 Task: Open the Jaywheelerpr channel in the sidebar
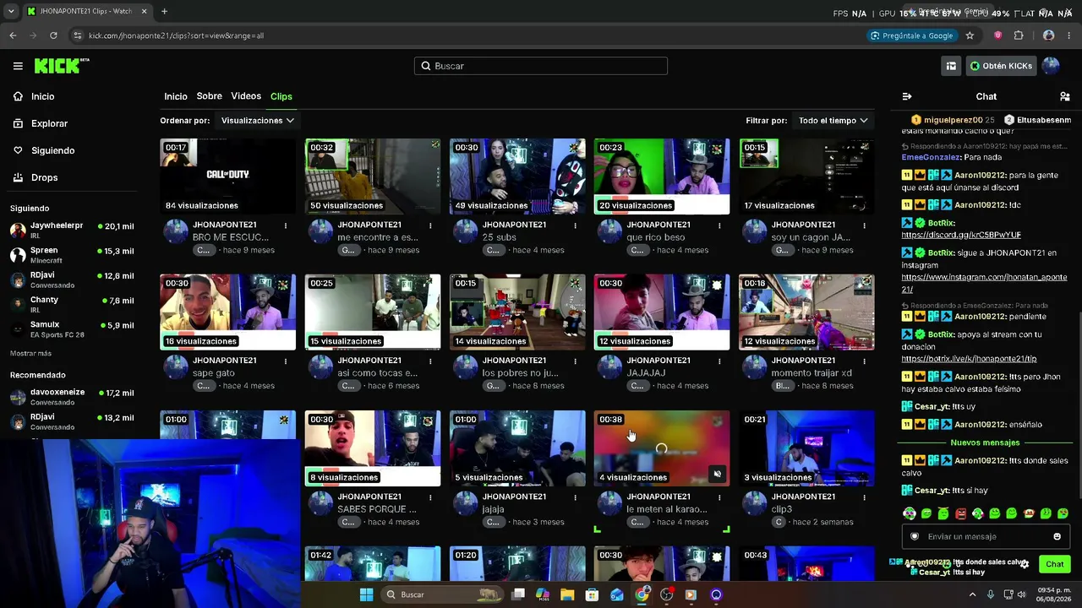pos(72,230)
